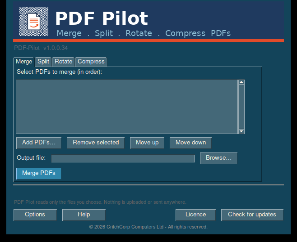Click the 'Merge . Split . Rotate . Compress PDFs' tagline

(x=144, y=33)
